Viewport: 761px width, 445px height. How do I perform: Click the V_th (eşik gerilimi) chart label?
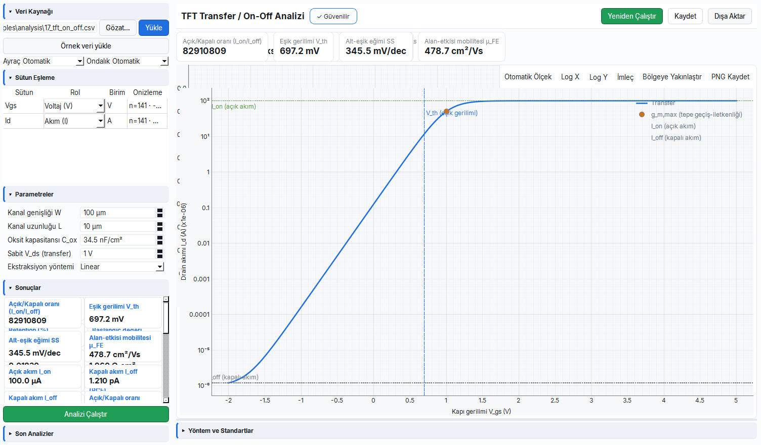pos(452,113)
